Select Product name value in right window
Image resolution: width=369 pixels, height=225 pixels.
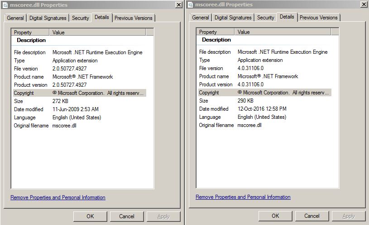coord(268,76)
